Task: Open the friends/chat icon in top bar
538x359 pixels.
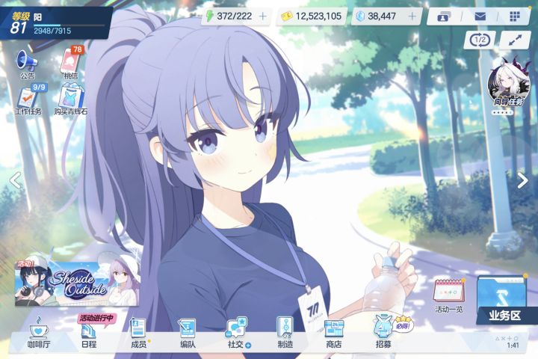Action: pyautogui.click(x=444, y=16)
